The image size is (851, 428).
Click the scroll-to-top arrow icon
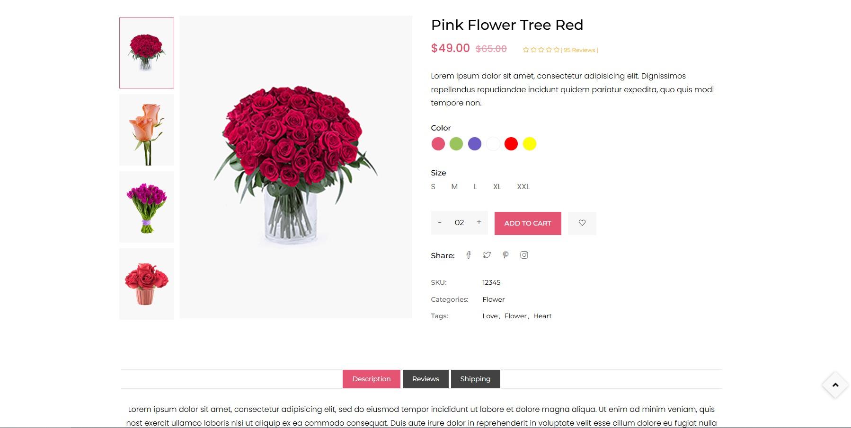click(835, 385)
